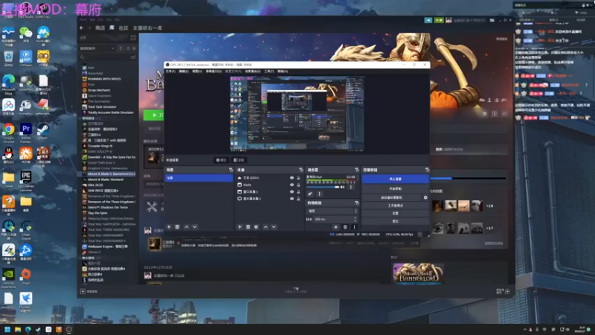Move selected source down in OBS
Image resolution: width=595 pixels, height=335 pixels.
(274, 227)
